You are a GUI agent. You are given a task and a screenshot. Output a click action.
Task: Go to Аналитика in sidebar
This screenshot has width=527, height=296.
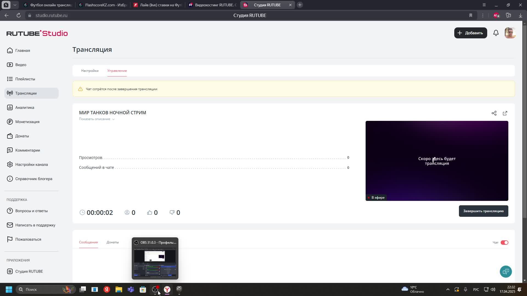point(25,107)
